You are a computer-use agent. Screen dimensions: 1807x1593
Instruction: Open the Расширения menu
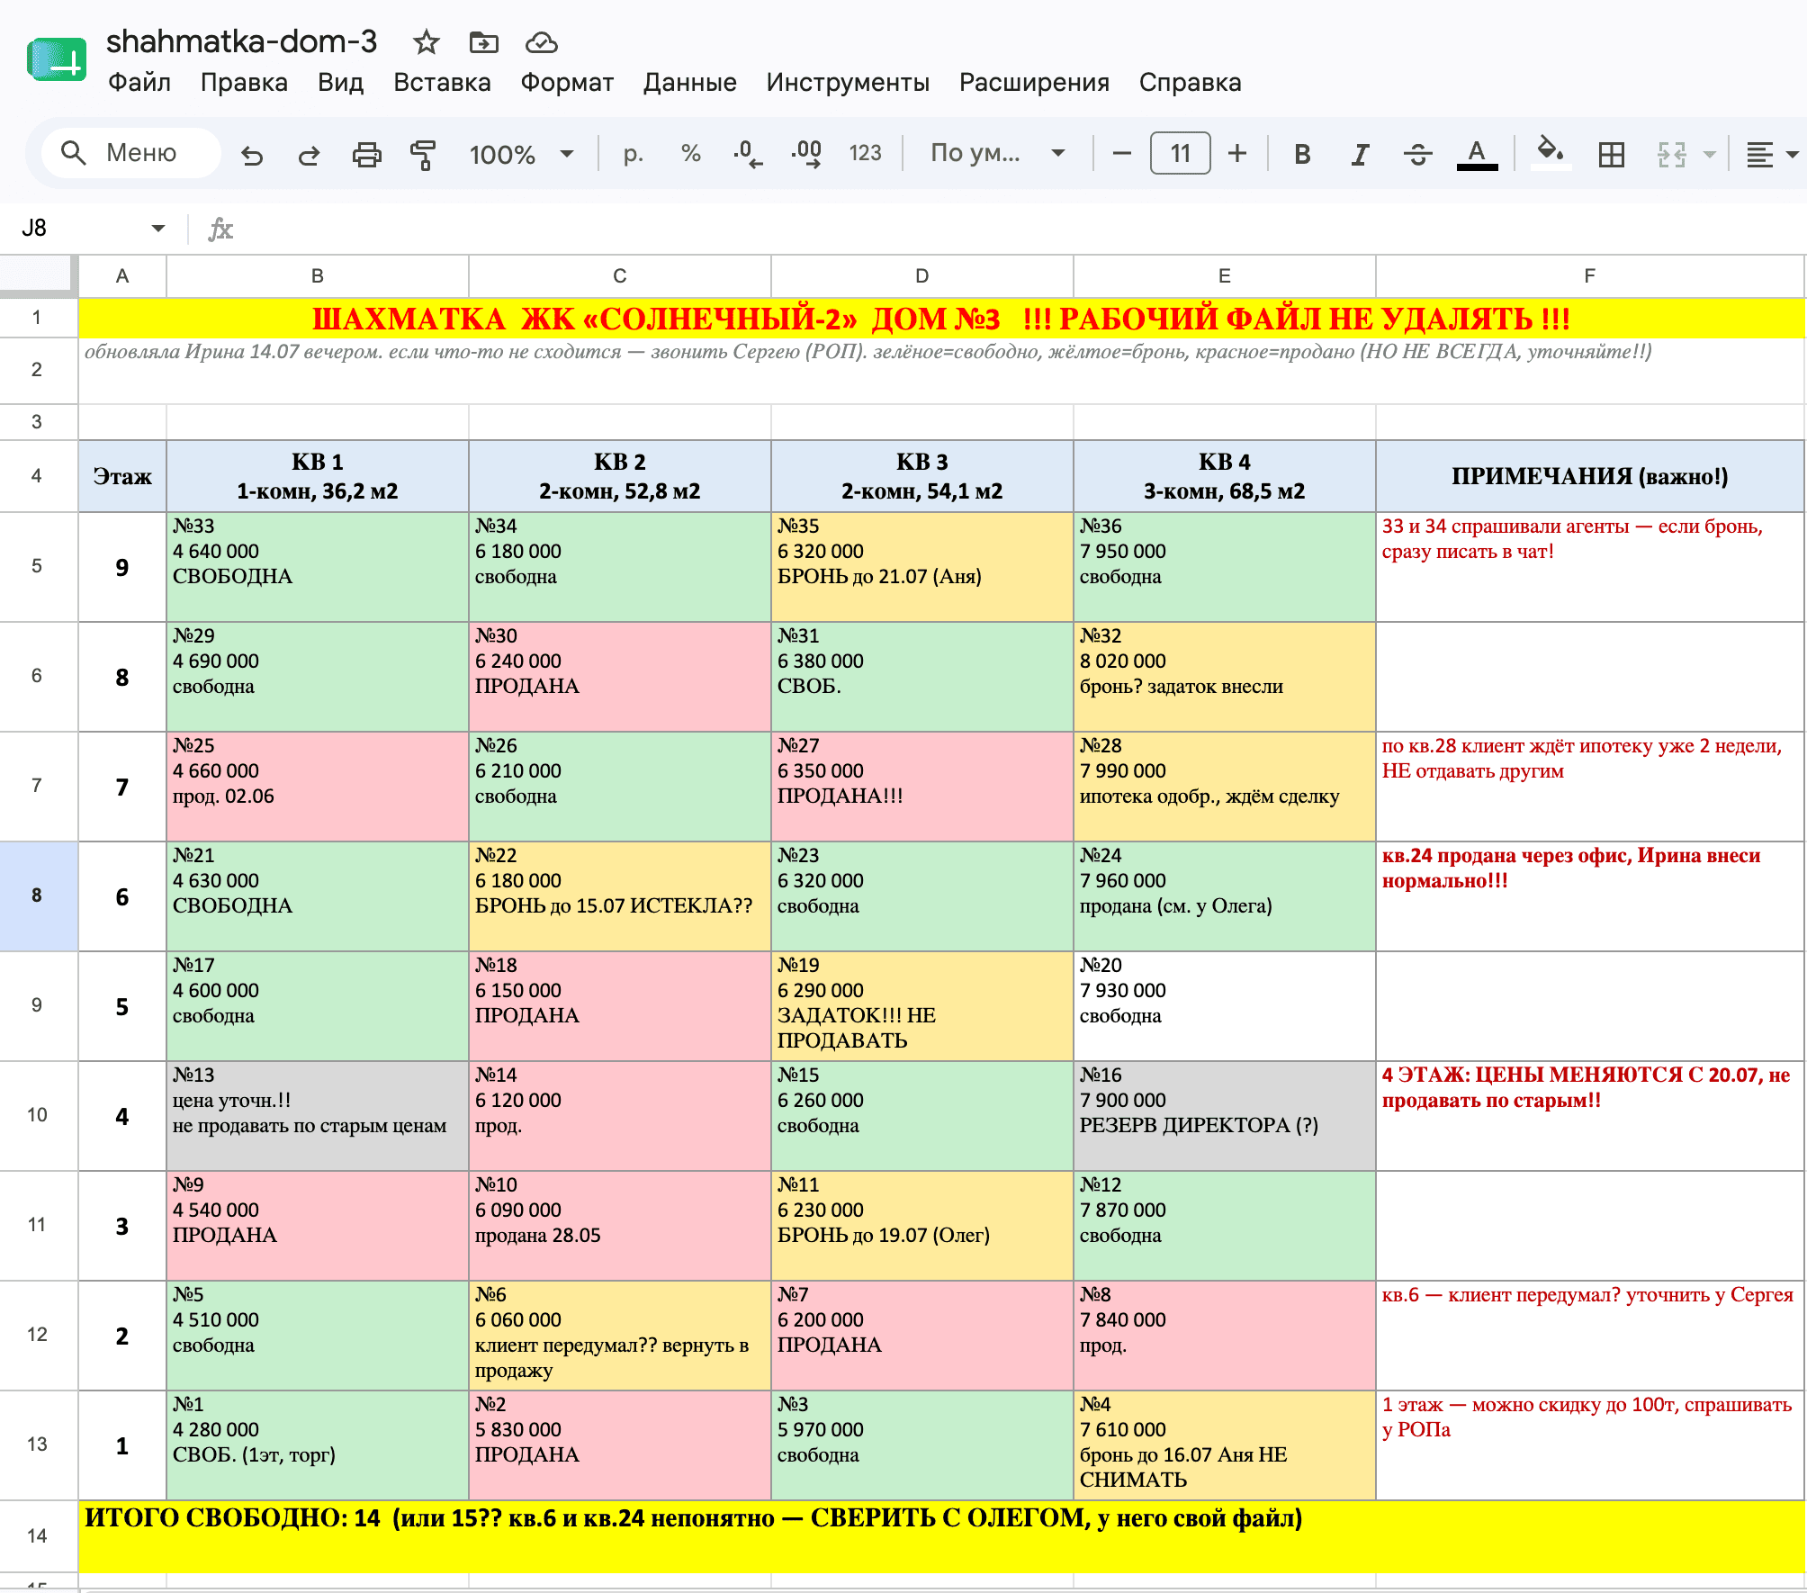pos(1034,83)
